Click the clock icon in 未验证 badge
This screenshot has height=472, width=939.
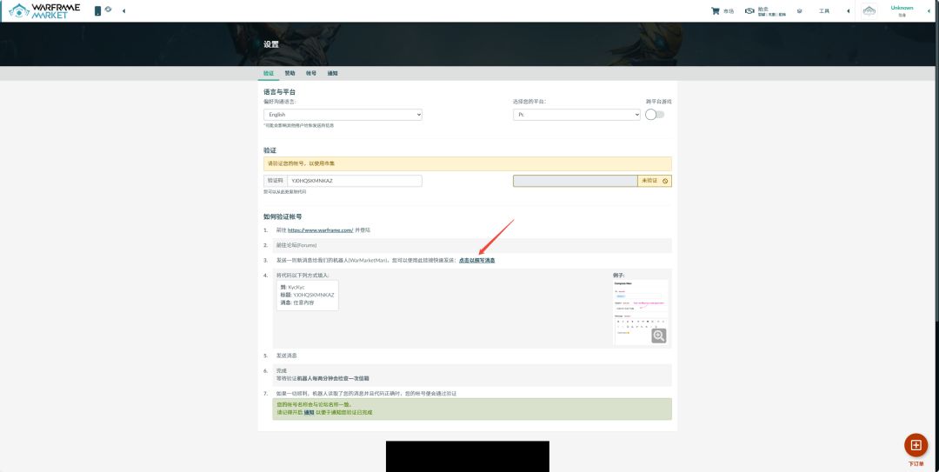tap(665, 180)
